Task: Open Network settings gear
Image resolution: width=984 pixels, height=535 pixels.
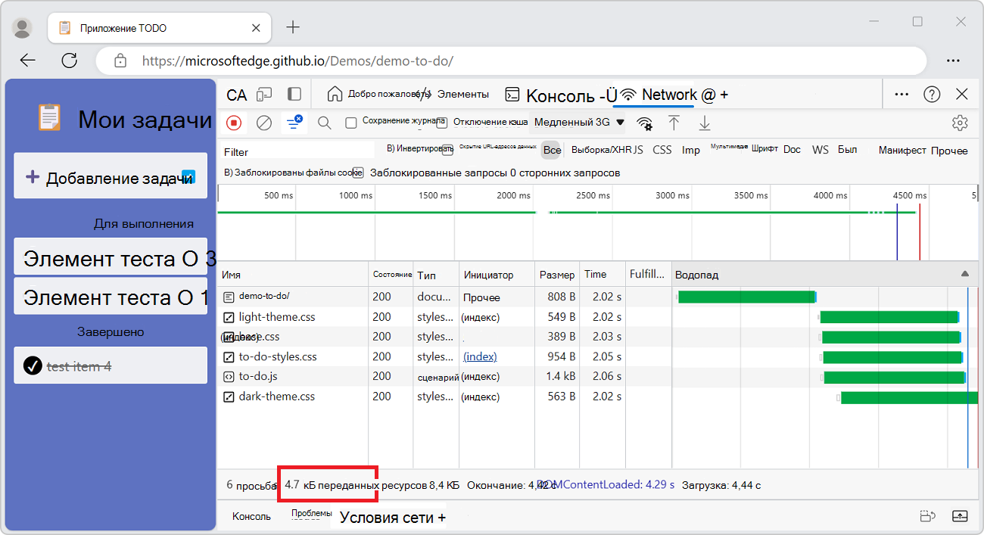Action: point(960,123)
